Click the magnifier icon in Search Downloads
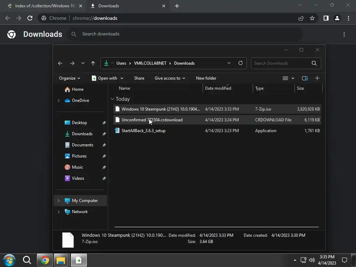Image resolution: width=356 pixels, height=267 pixels. pos(314,63)
